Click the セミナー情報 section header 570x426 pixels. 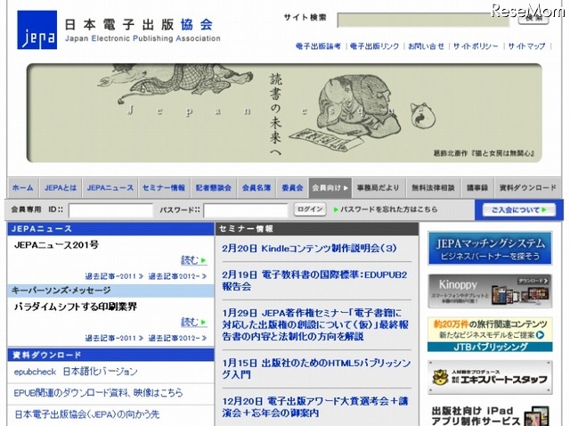317,229
